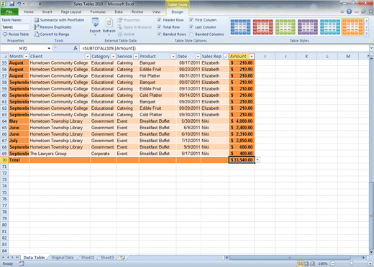
Task: Open the Excel Help question mark icon
Action: pos(350,11)
